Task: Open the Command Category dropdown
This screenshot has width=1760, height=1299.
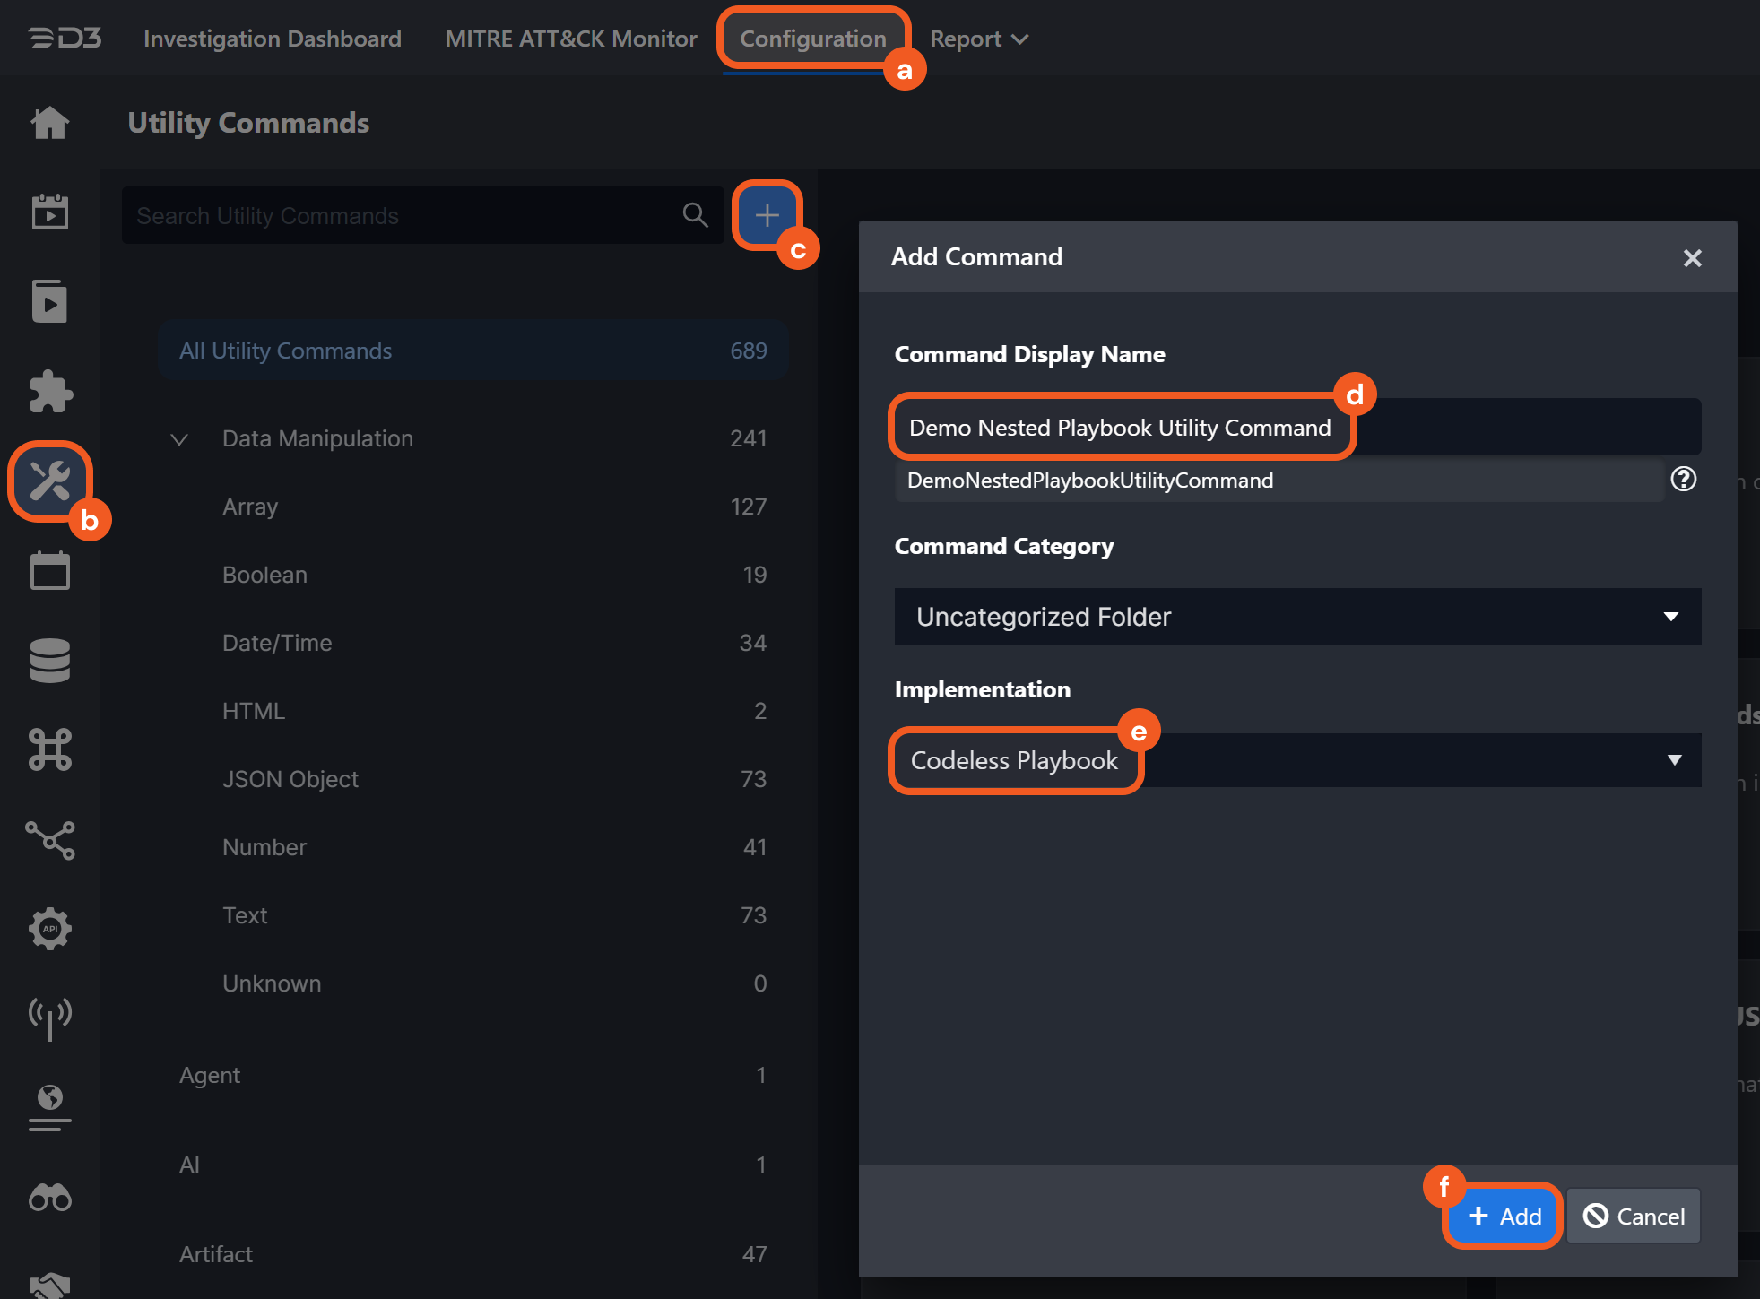Action: (1296, 617)
